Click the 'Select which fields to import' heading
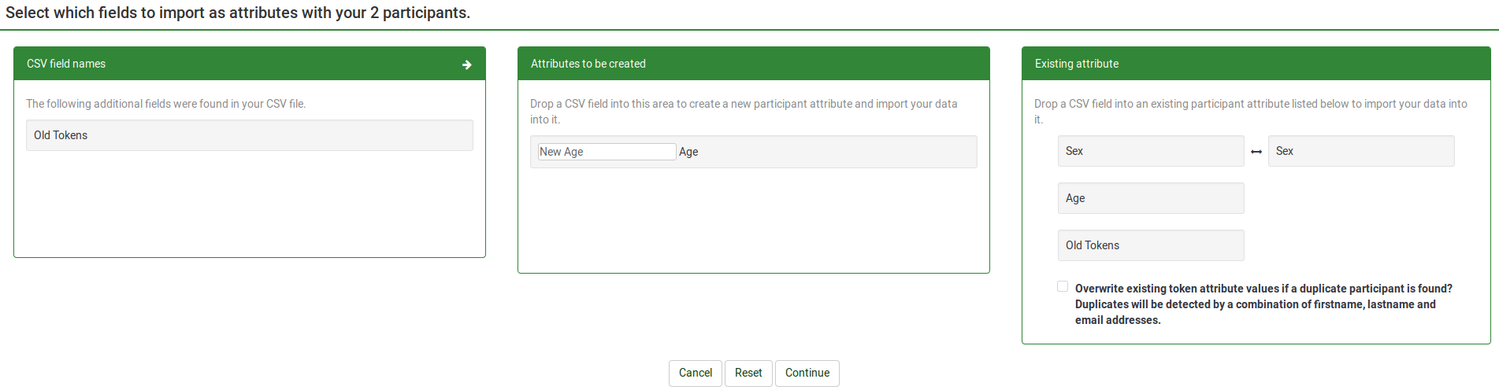Screen dimensions: 1499x390 [238, 13]
